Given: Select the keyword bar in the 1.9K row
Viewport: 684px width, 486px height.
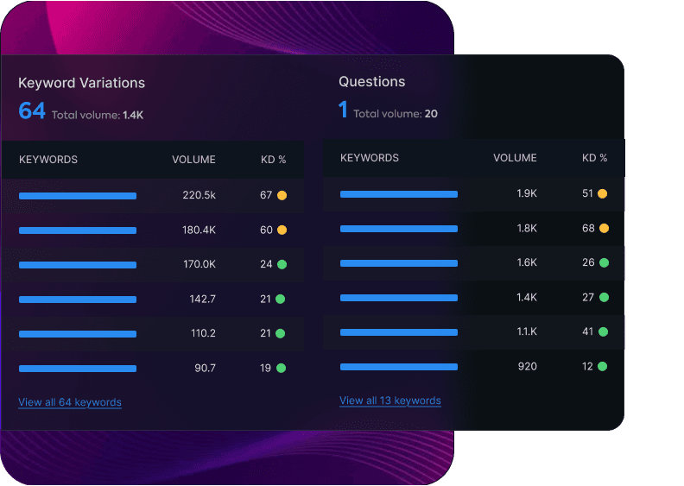Looking at the screenshot, I should [399, 194].
